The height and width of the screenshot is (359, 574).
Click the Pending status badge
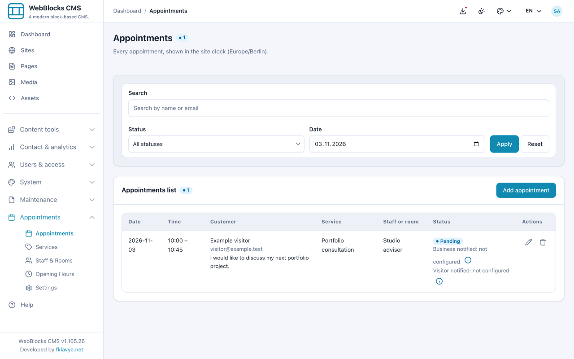[448, 241]
